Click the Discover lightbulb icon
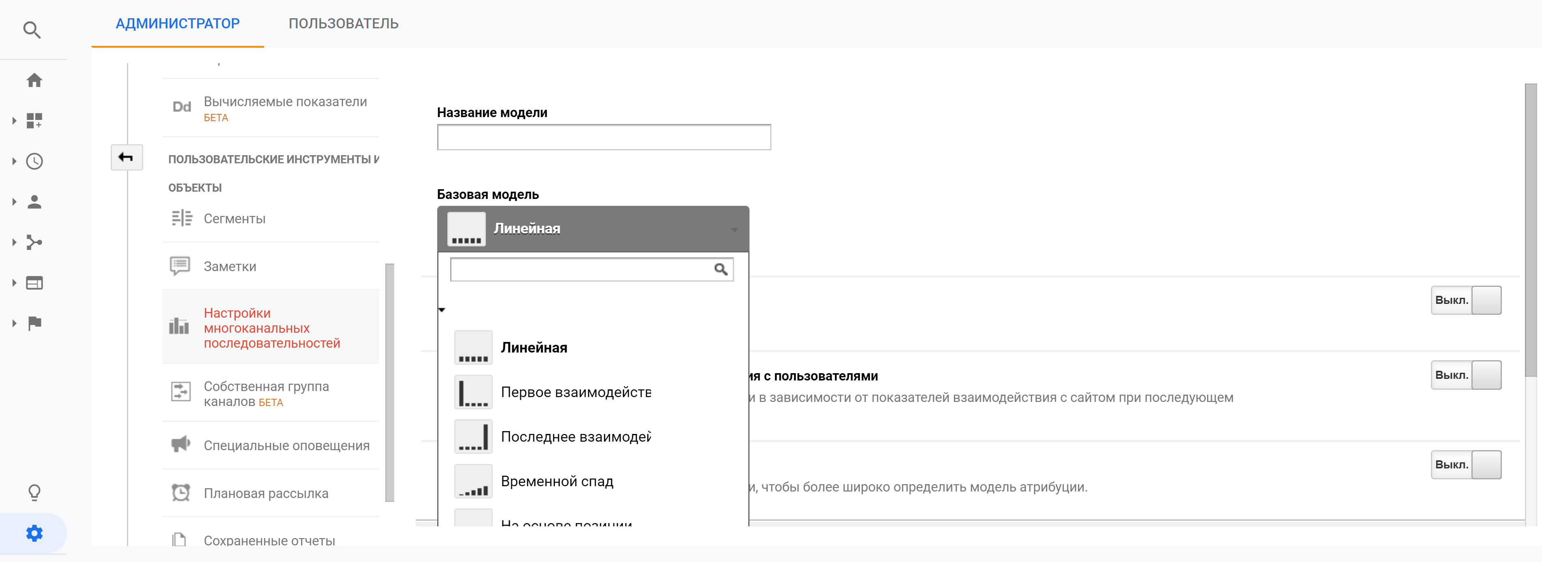 tap(34, 493)
